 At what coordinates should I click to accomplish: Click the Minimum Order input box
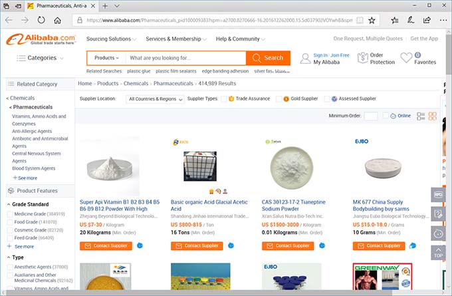tap(370, 116)
